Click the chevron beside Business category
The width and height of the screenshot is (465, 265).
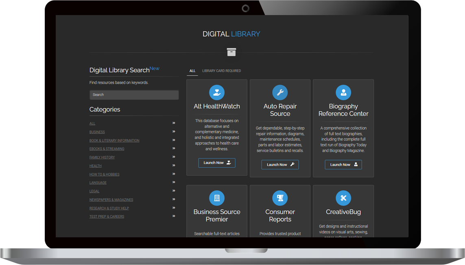click(x=174, y=131)
